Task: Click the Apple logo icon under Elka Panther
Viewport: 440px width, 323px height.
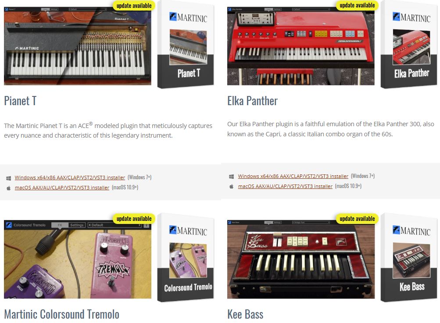Action: (232, 186)
